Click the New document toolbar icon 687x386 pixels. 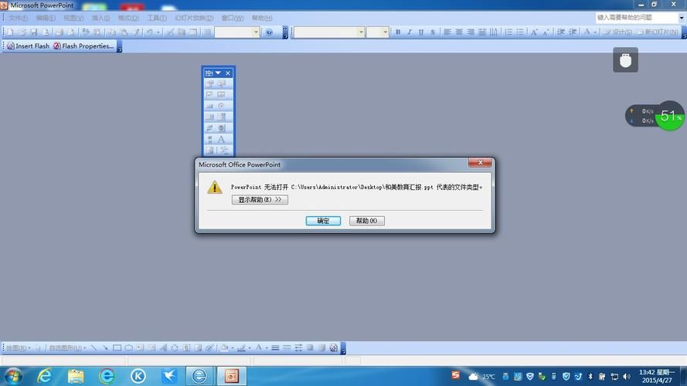[10, 32]
